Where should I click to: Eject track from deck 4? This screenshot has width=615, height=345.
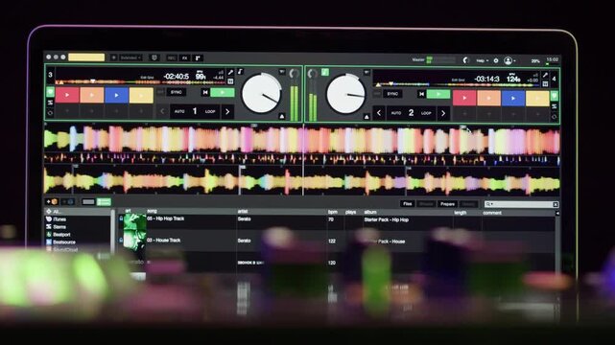(x=367, y=117)
